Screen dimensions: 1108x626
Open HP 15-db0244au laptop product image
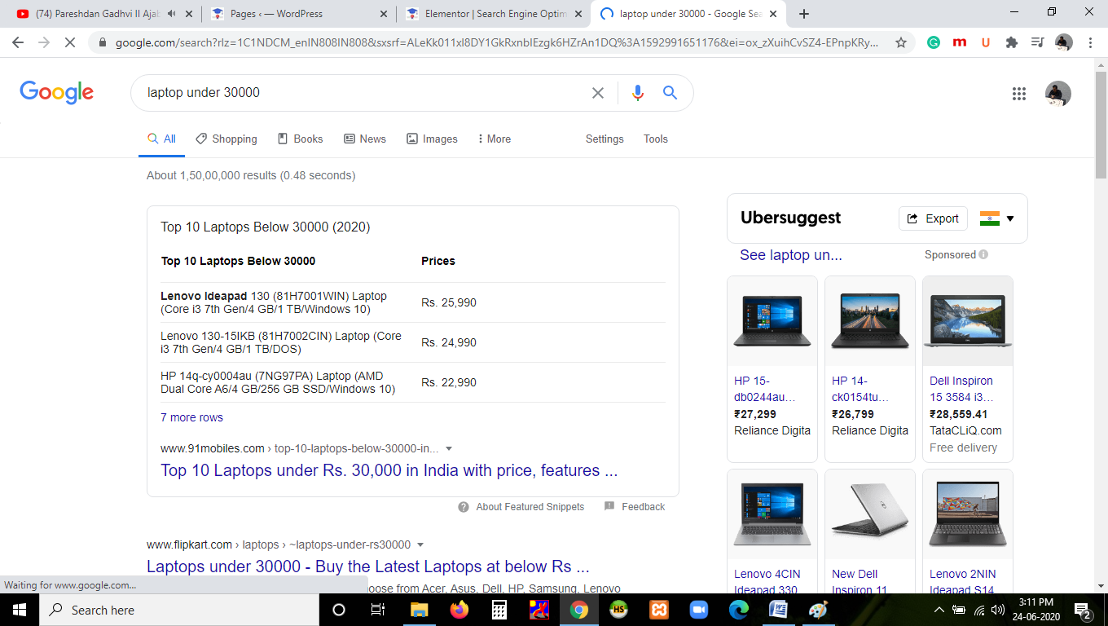click(x=772, y=321)
